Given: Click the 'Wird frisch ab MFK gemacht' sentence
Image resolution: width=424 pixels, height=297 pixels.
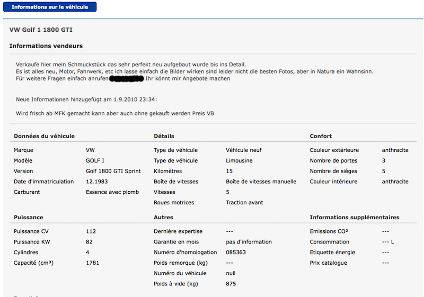Looking at the screenshot, I should (115, 114).
